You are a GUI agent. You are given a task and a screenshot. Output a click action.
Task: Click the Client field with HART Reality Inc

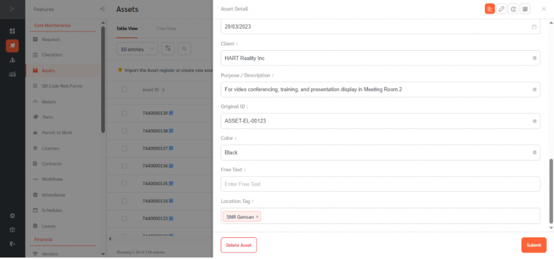pyautogui.click(x=380, y=58)
